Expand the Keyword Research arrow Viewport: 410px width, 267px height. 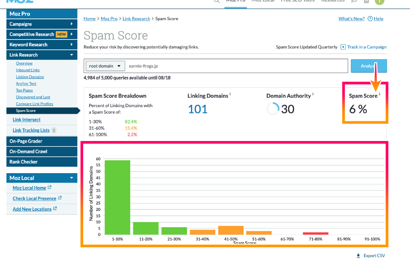coord(72,45)
